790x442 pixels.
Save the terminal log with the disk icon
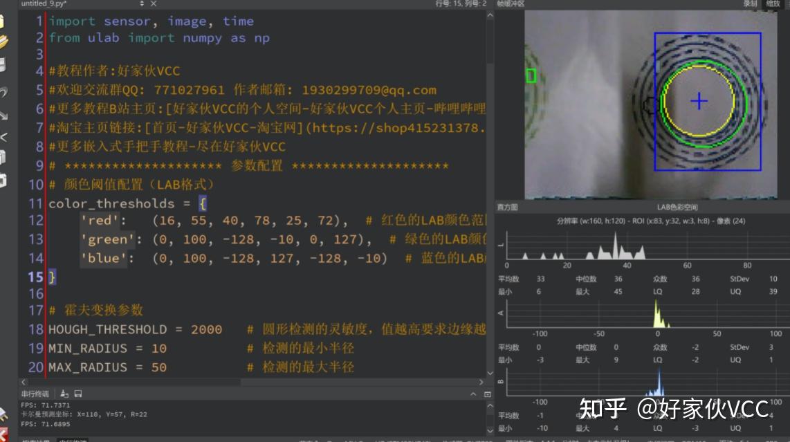(x=77, y=393)
